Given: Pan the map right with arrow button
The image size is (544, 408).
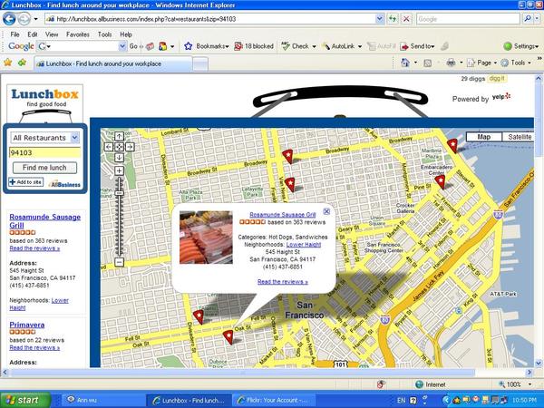Looking at the screenshot, I should (x=130, y=147).
